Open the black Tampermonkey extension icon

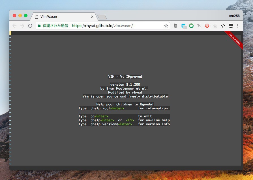[x=231, y=26]
